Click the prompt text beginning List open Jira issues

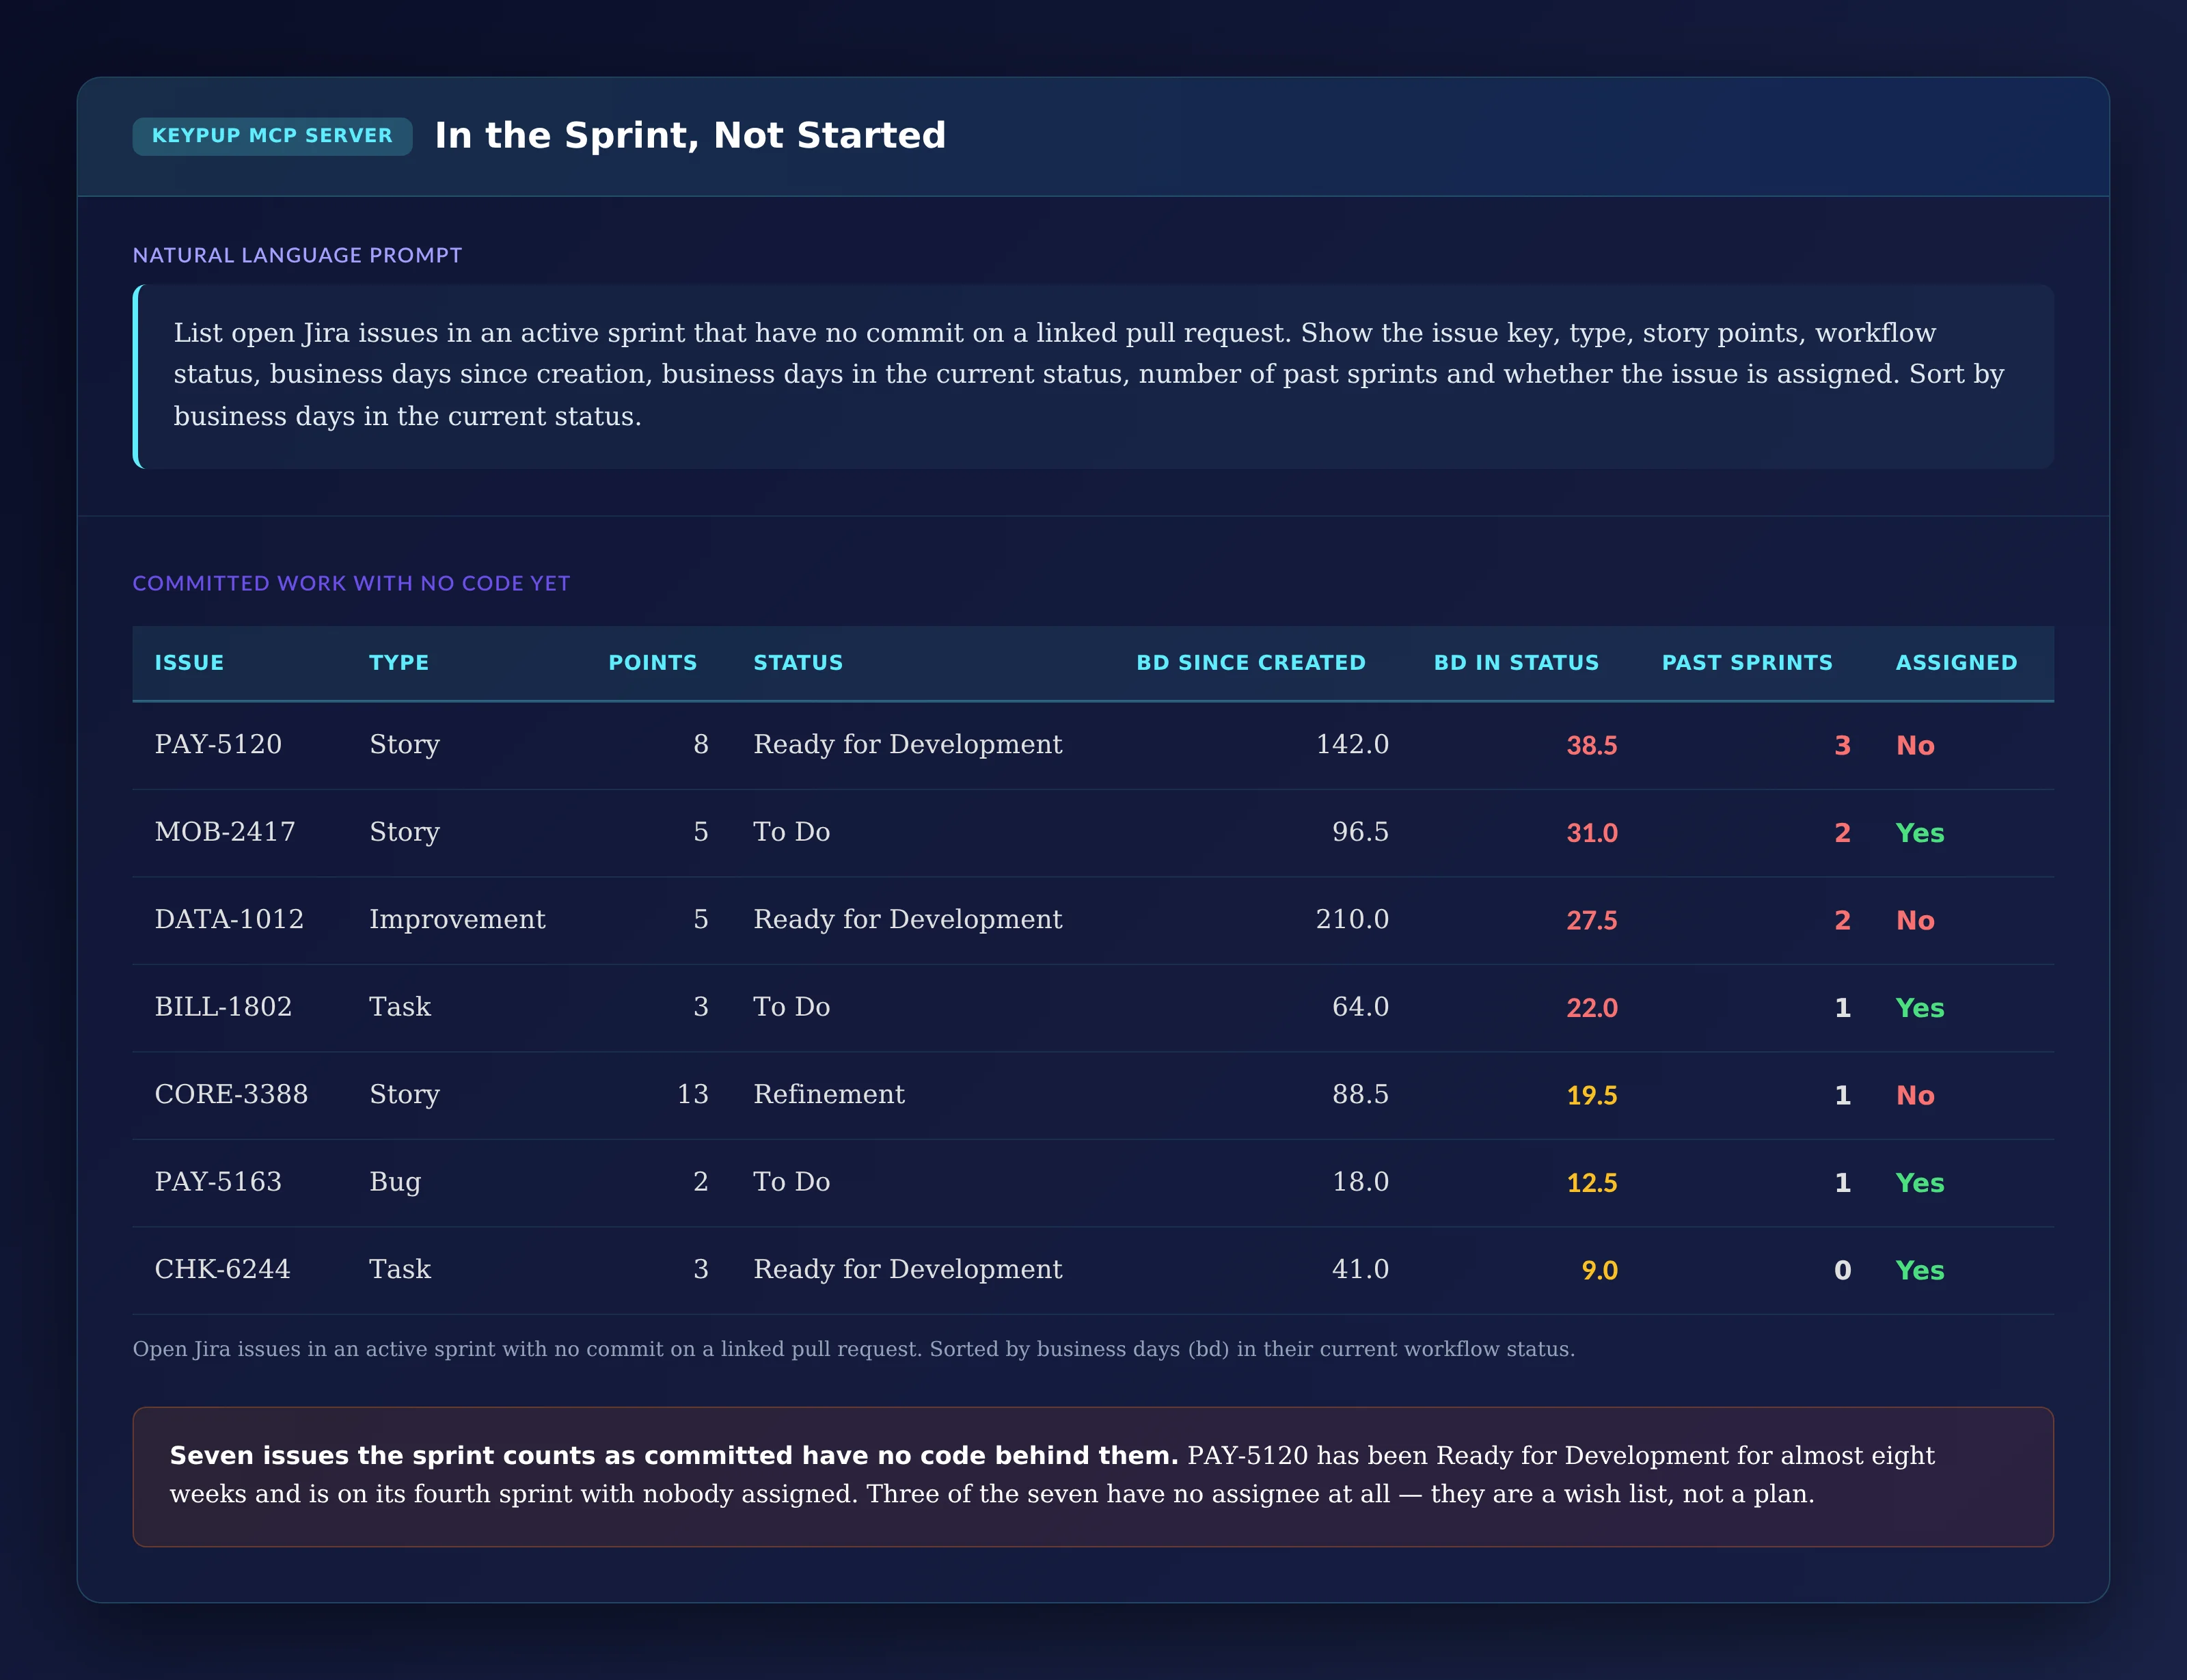point(1089,374)
